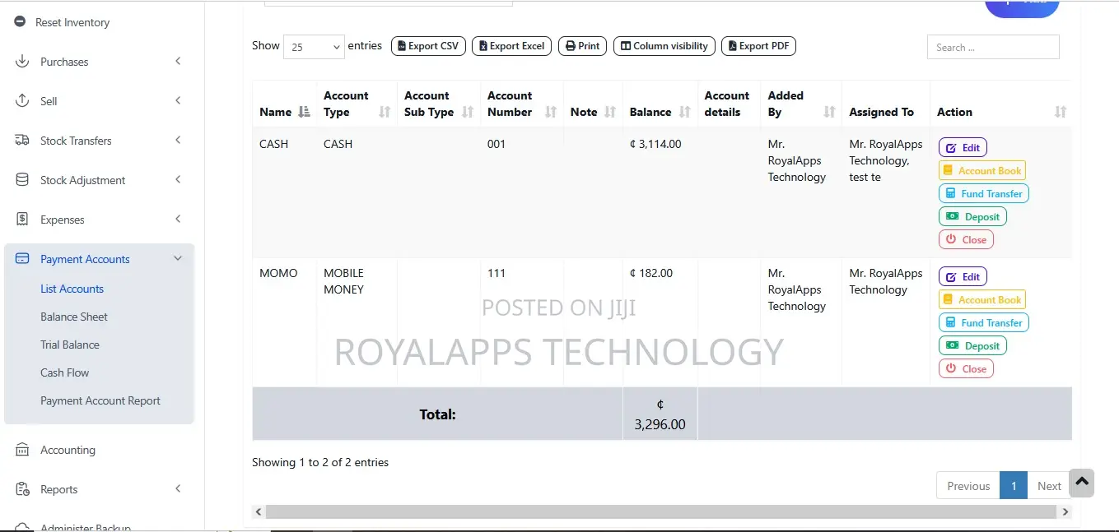This screenshot has height=532, width=1119.
Task: Click Export Excel button
Action: [x=511, y=46]
